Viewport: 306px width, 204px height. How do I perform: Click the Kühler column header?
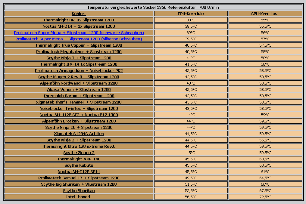point(79,14)
